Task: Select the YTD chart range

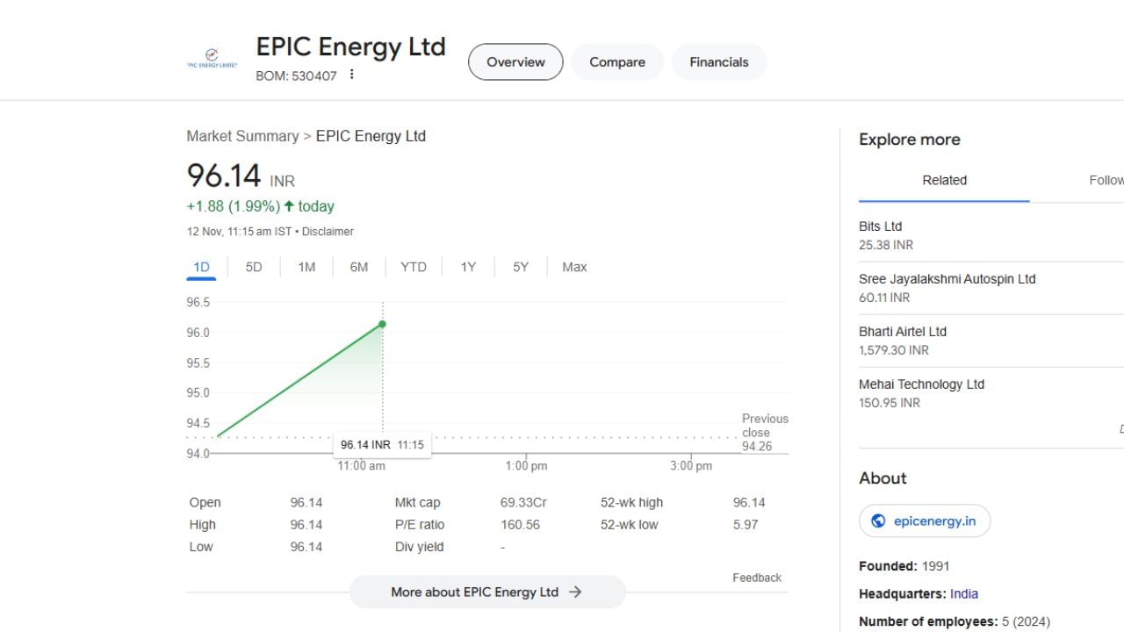Action: [414, 267]
